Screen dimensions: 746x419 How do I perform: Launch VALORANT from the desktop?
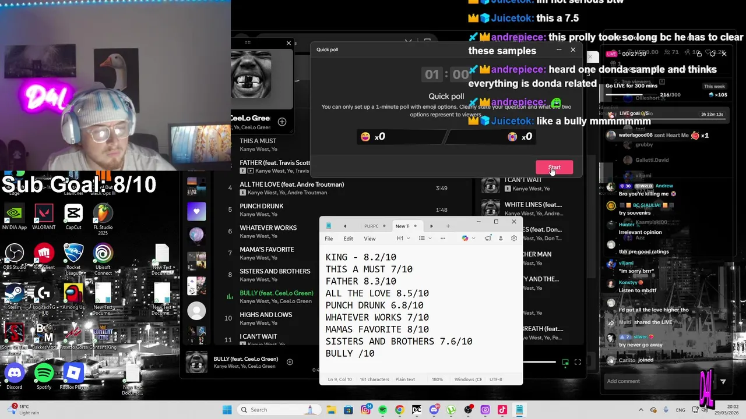[x=44, y=217]
